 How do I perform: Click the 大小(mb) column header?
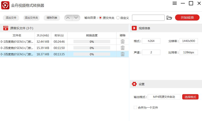(x=43, y=36)
